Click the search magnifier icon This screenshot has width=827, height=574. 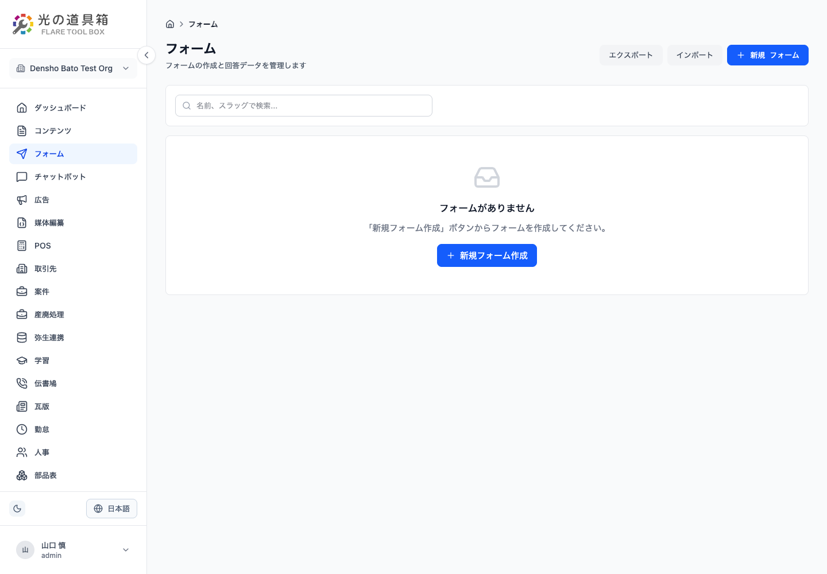[x=187, y=106]
